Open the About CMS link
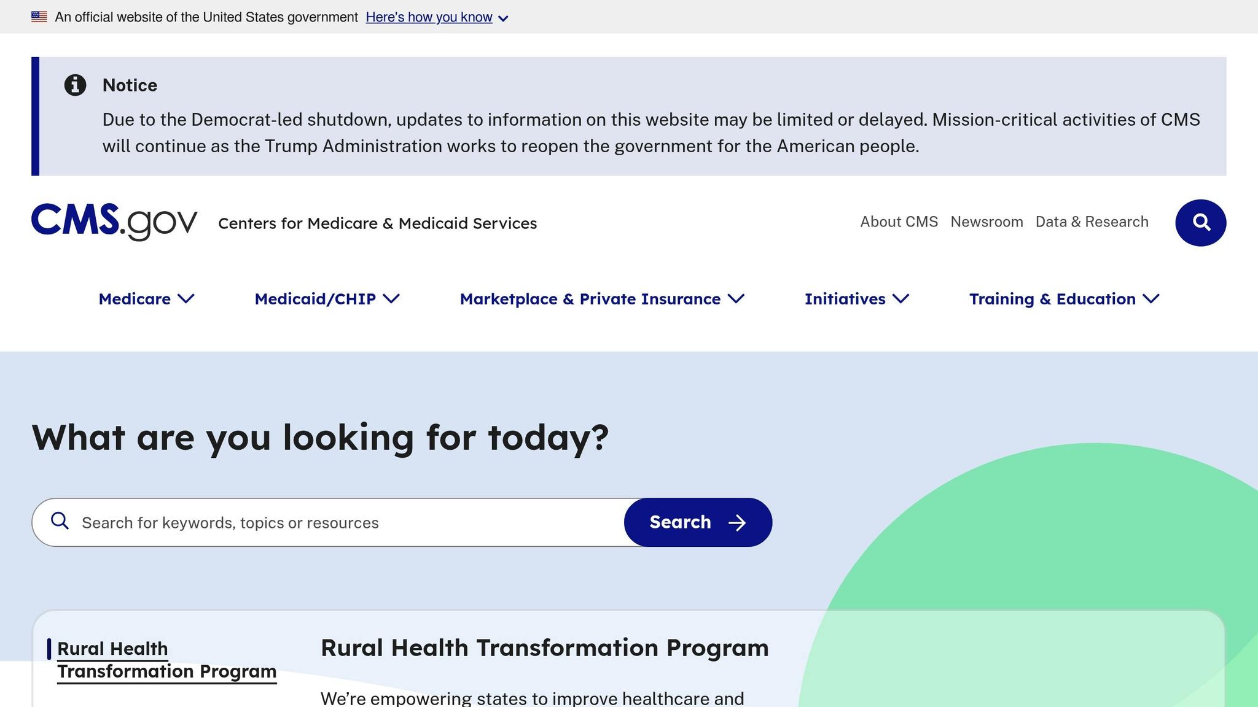 tap(899, 222)
